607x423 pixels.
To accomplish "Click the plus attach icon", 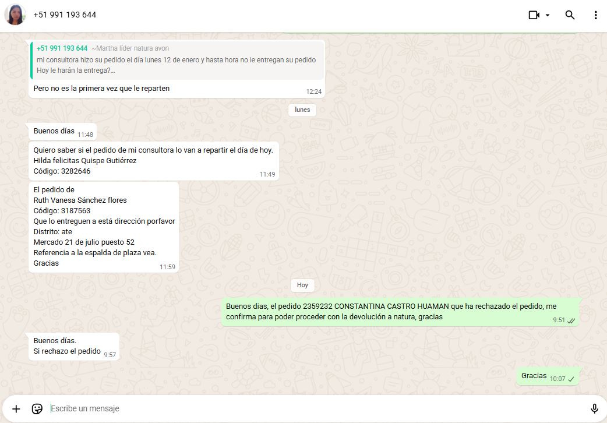I will point(16,408).
